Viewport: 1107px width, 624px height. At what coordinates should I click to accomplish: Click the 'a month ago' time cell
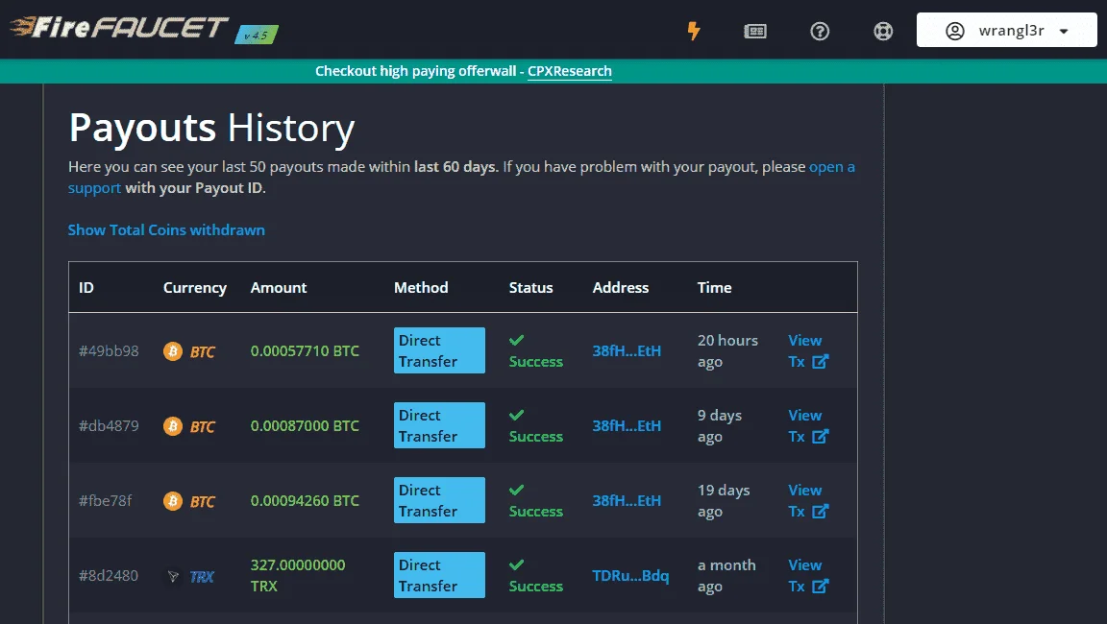(x=726, y=575)
